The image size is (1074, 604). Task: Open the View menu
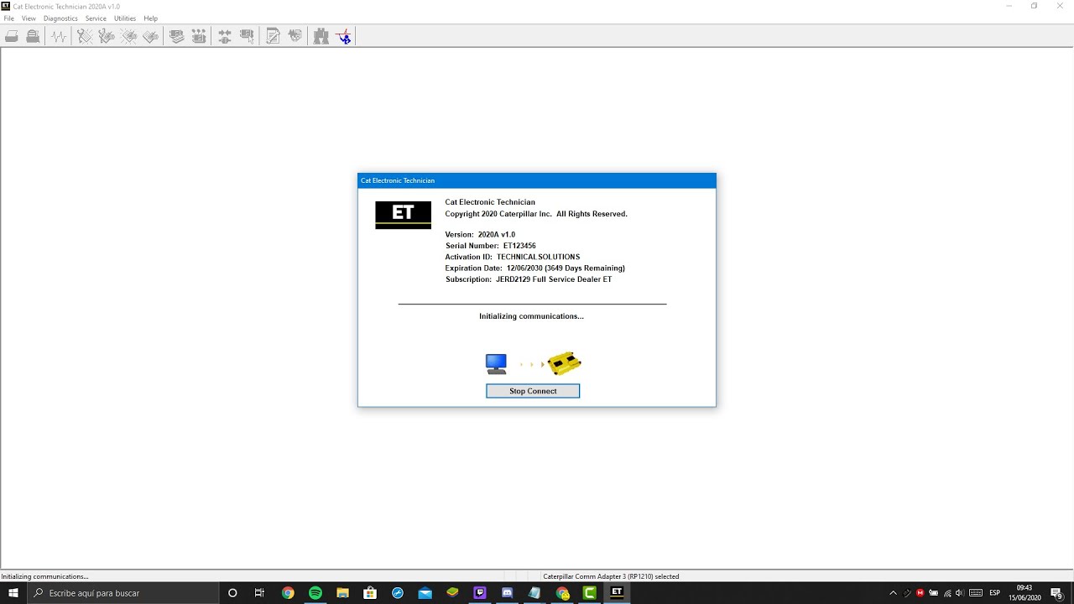[x=29, y=18]
